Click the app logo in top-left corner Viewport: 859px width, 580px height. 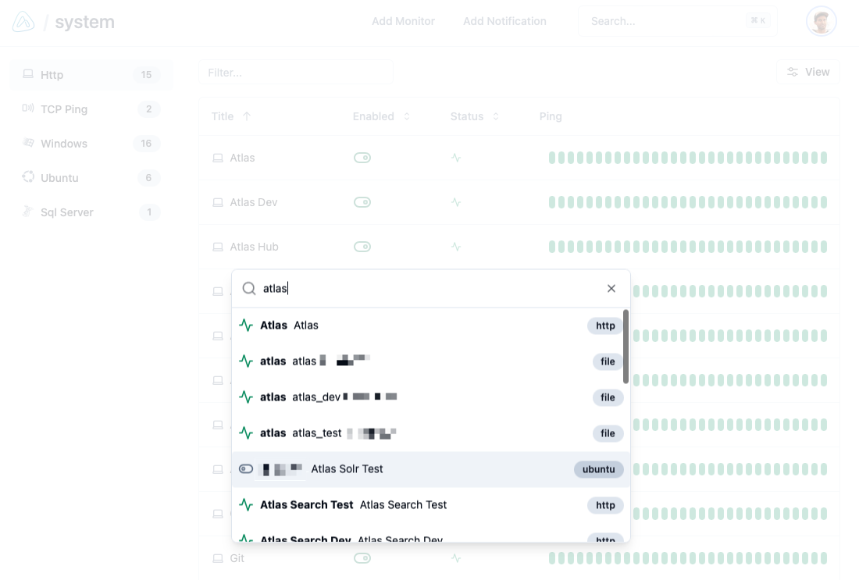click(24, 22)
